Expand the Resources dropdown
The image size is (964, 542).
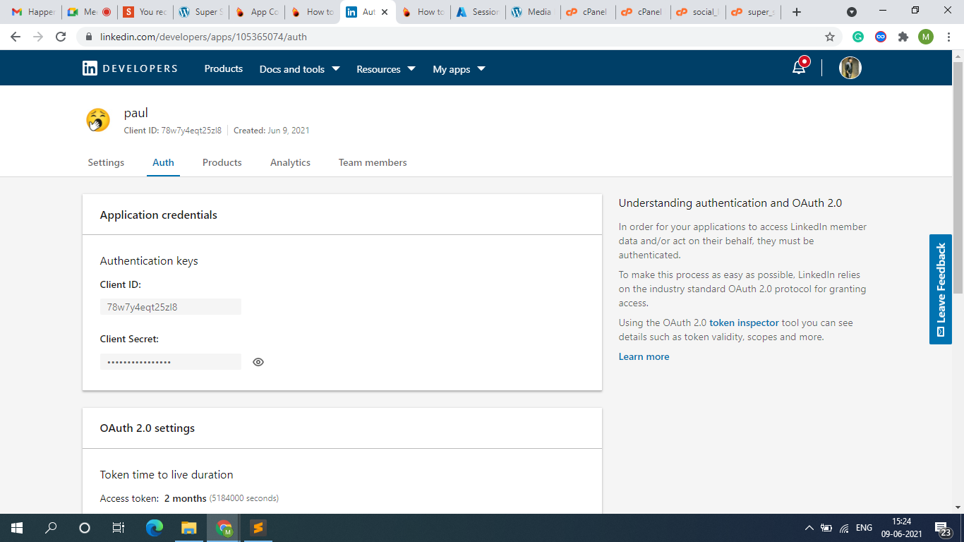[x=385, y=69]
